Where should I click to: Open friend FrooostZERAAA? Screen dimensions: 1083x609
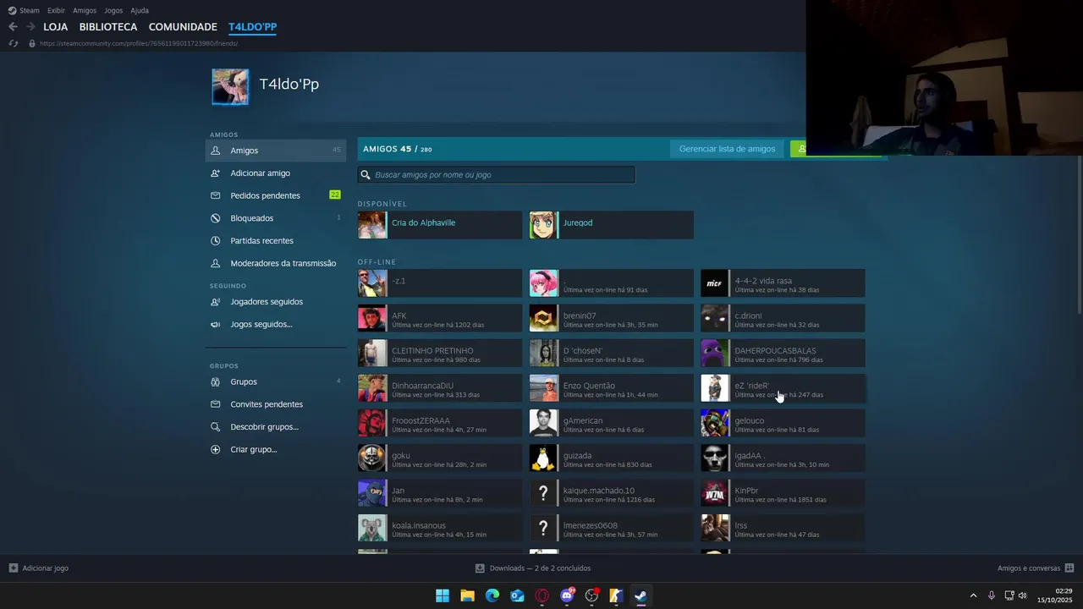coord(440,423)
